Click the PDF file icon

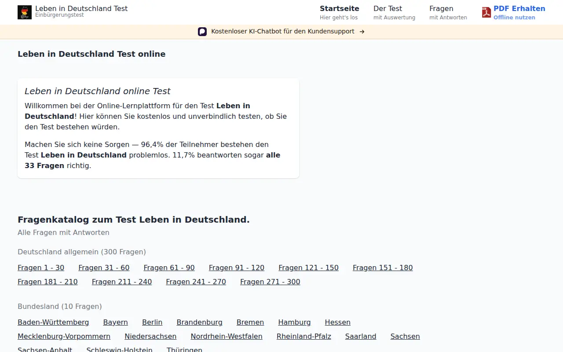(486, 12)
